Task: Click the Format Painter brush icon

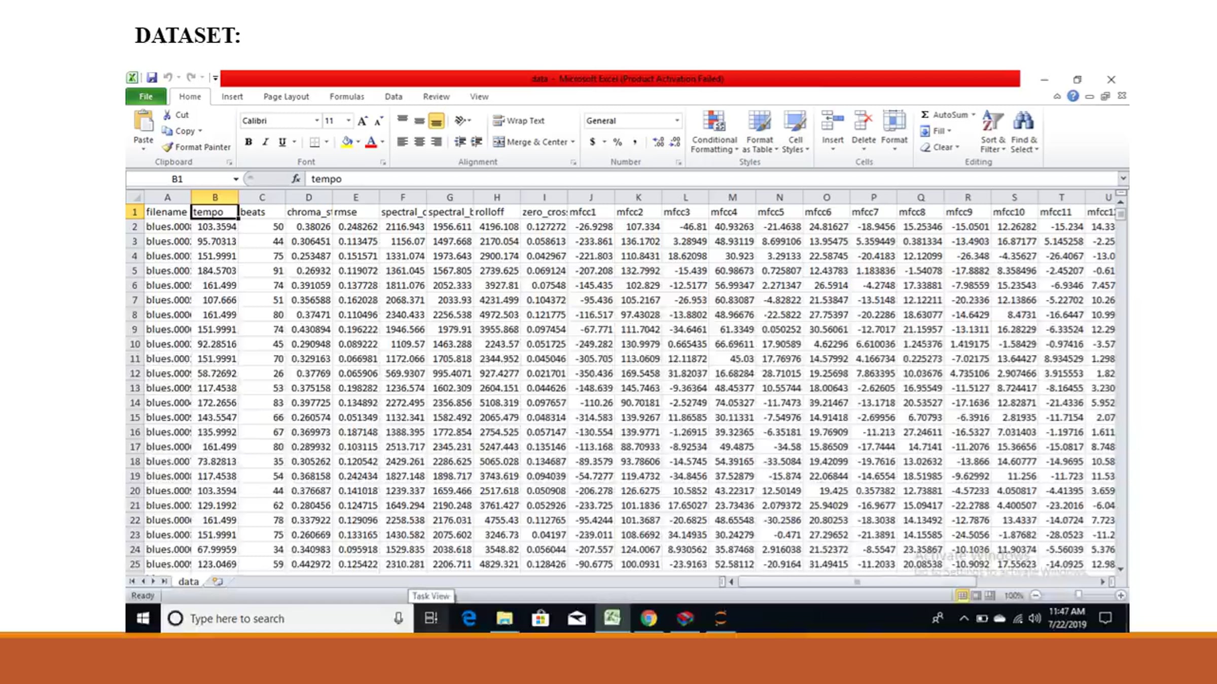Action: pos(168,147)
